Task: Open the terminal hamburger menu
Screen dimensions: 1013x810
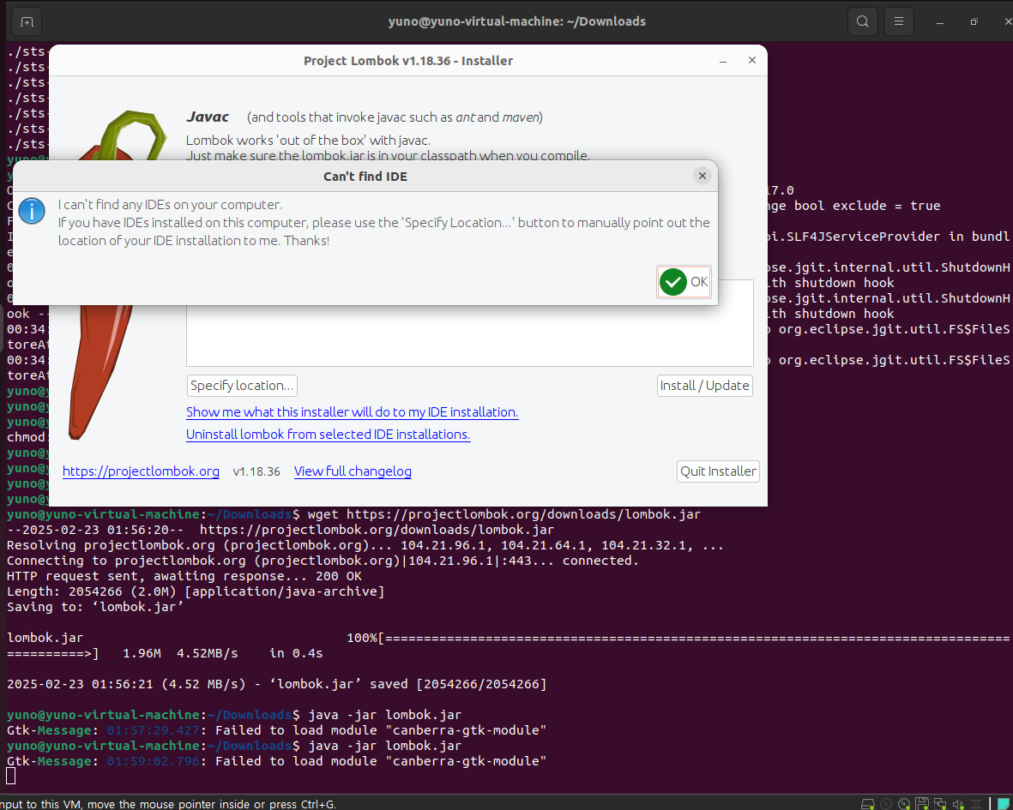Action: click(899, 21)
